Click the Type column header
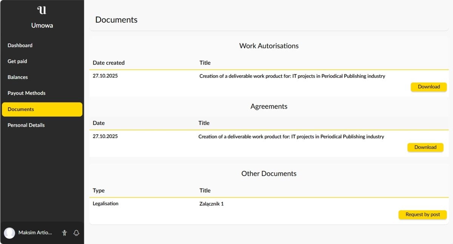This screenshot has width=453, height=244. 99,190
